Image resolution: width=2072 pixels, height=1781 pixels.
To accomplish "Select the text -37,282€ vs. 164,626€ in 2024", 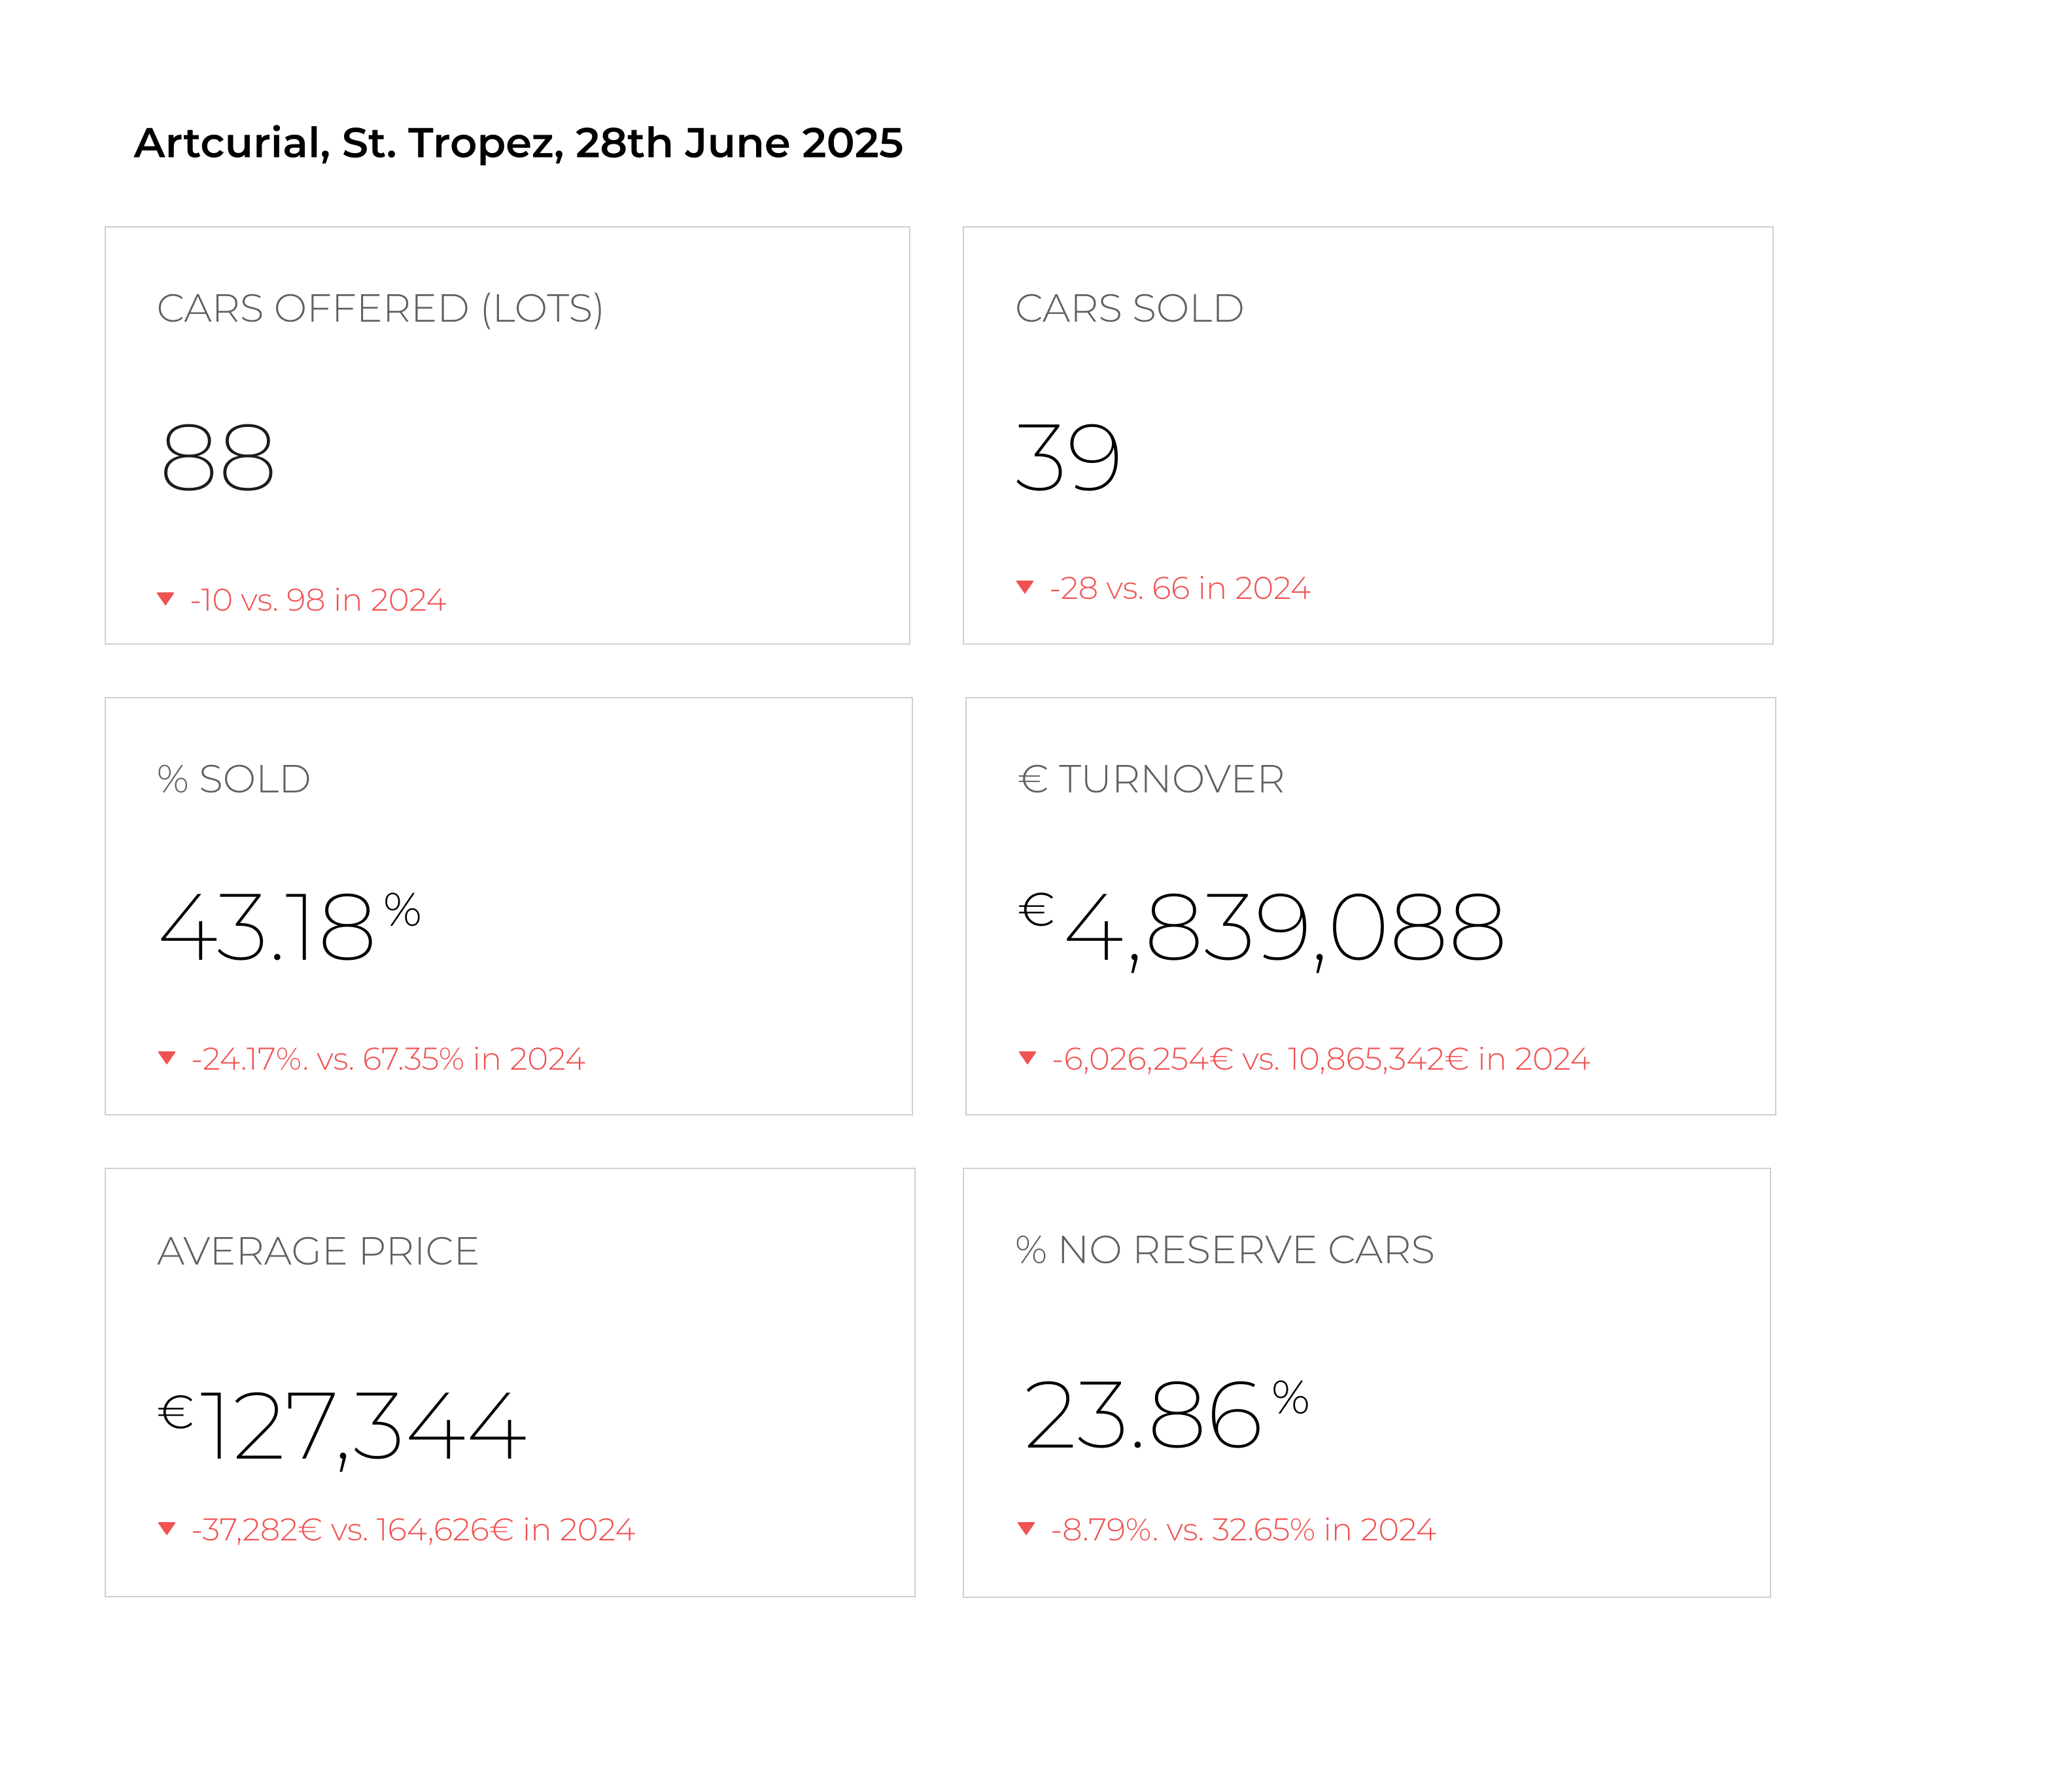I will [413, 1530].
